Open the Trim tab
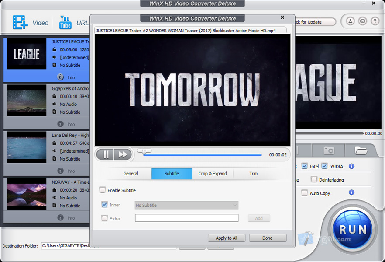 254,174
